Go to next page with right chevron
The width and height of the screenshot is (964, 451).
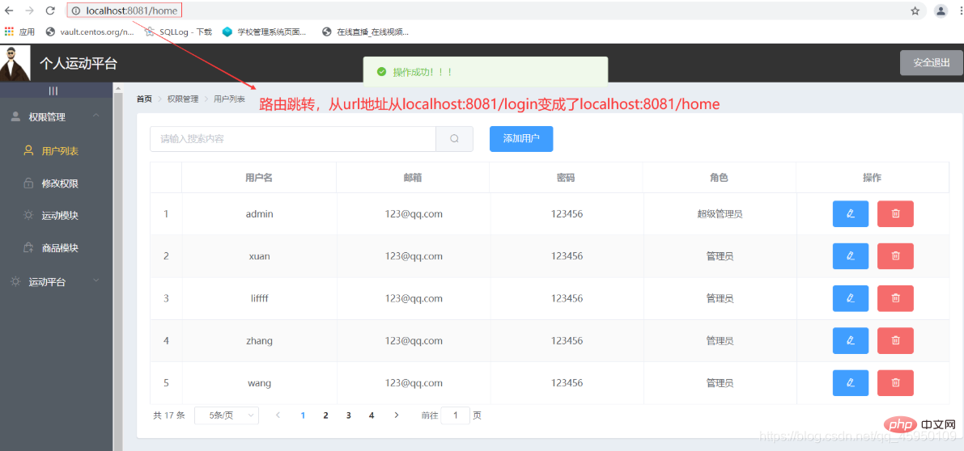coord(396,415)
